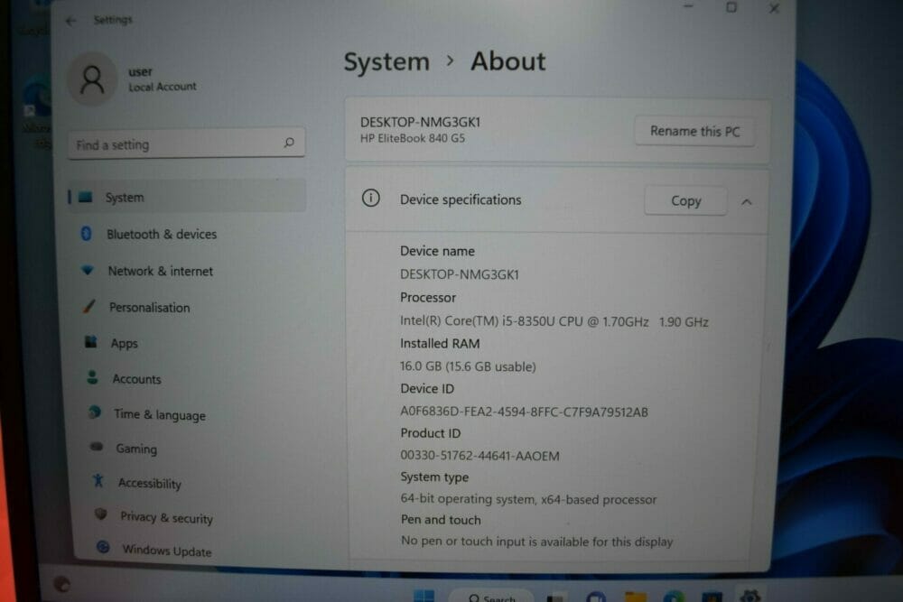
Task: Open the Windows Start button on taskbar
Action: (x=424, y=597)
